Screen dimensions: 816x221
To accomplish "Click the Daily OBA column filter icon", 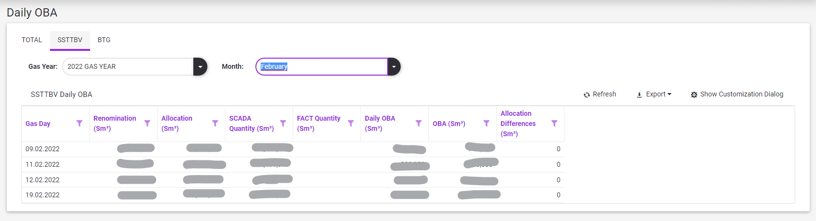I will pos(419,124).
